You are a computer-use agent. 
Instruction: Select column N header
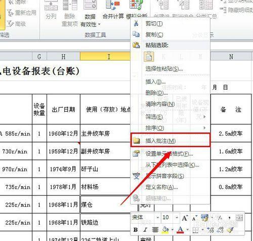coord(231,57)
